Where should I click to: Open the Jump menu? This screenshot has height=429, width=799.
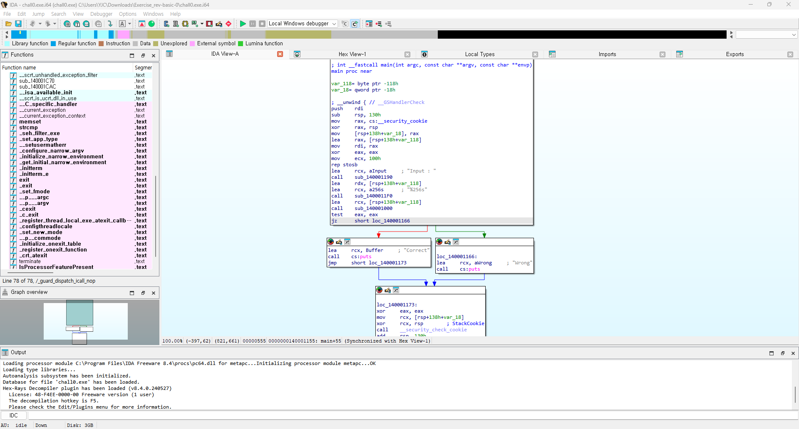coord(38,14)
